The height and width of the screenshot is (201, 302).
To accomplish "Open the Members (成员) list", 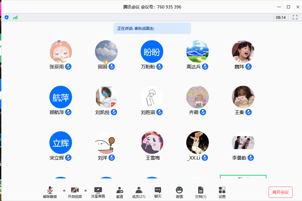I will pos(138,192).
